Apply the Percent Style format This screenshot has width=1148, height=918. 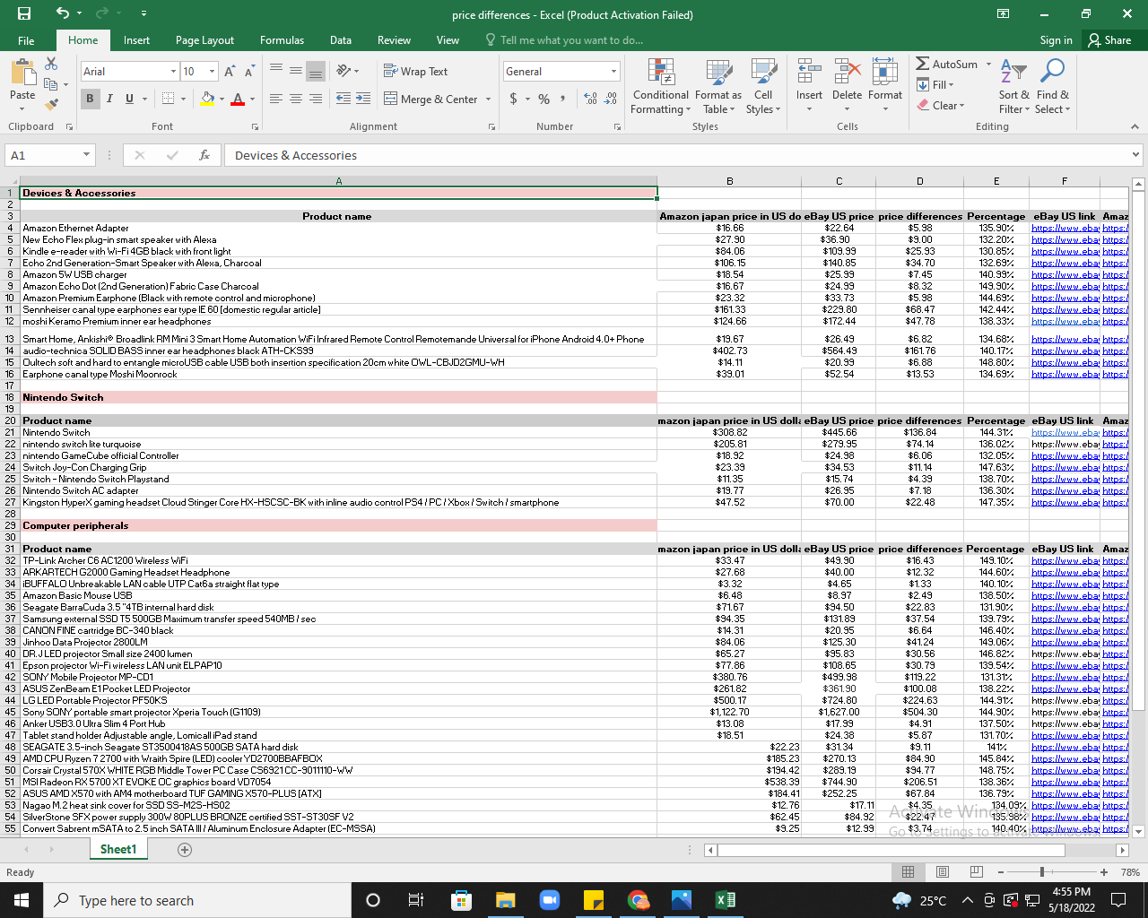[544, 99]
